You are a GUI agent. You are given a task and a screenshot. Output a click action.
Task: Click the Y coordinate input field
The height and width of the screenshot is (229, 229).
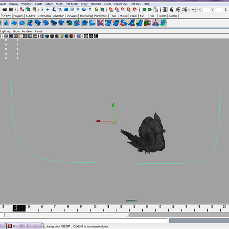[x=219, y=10]
